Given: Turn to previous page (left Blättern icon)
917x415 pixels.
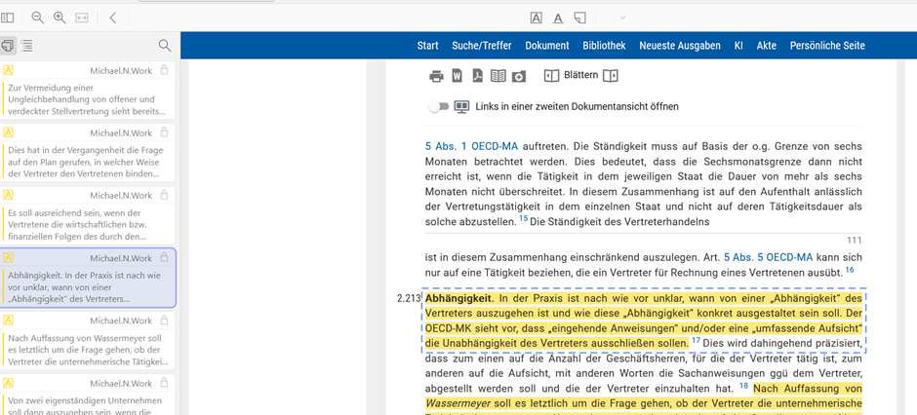Looking at the screenshot, I should (x=551, y=76).
